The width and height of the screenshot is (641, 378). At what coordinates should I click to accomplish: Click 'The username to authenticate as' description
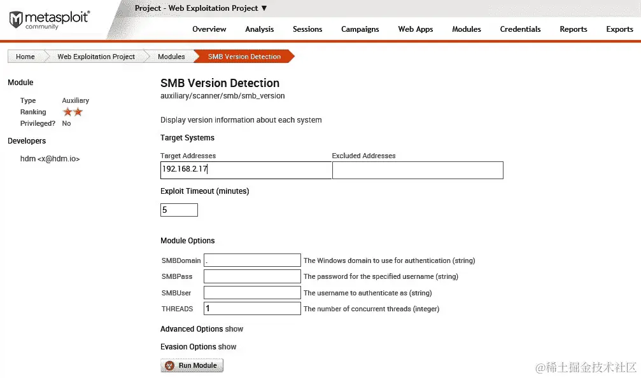(x=367, y=293)
